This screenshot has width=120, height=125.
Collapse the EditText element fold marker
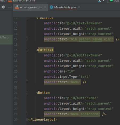click(x=27, y=50)
